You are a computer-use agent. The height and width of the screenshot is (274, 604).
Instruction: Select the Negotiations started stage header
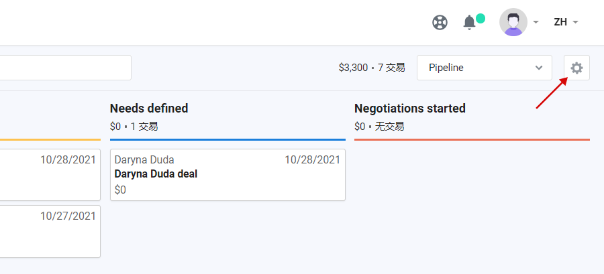410,109
